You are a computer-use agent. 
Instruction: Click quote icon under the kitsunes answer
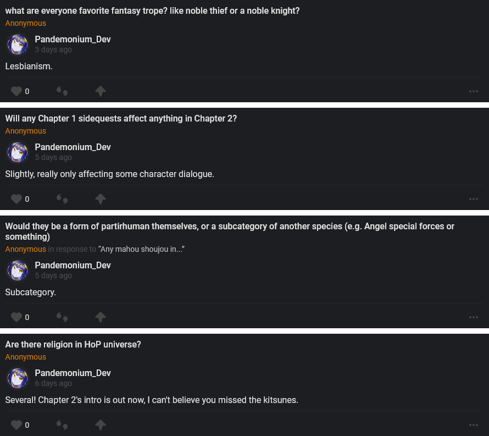coord(62,425)
